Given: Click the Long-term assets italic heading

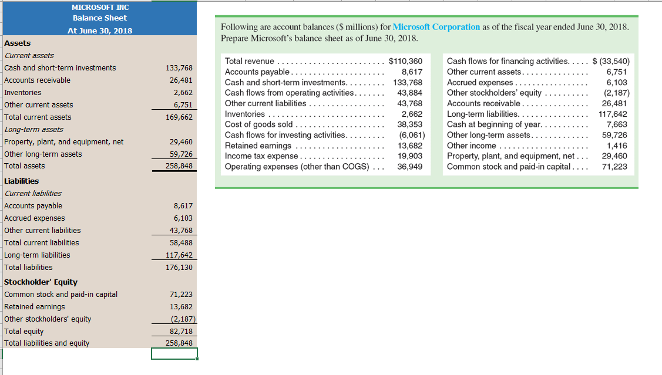Looking at the screenshot, I should click(34, 130).
